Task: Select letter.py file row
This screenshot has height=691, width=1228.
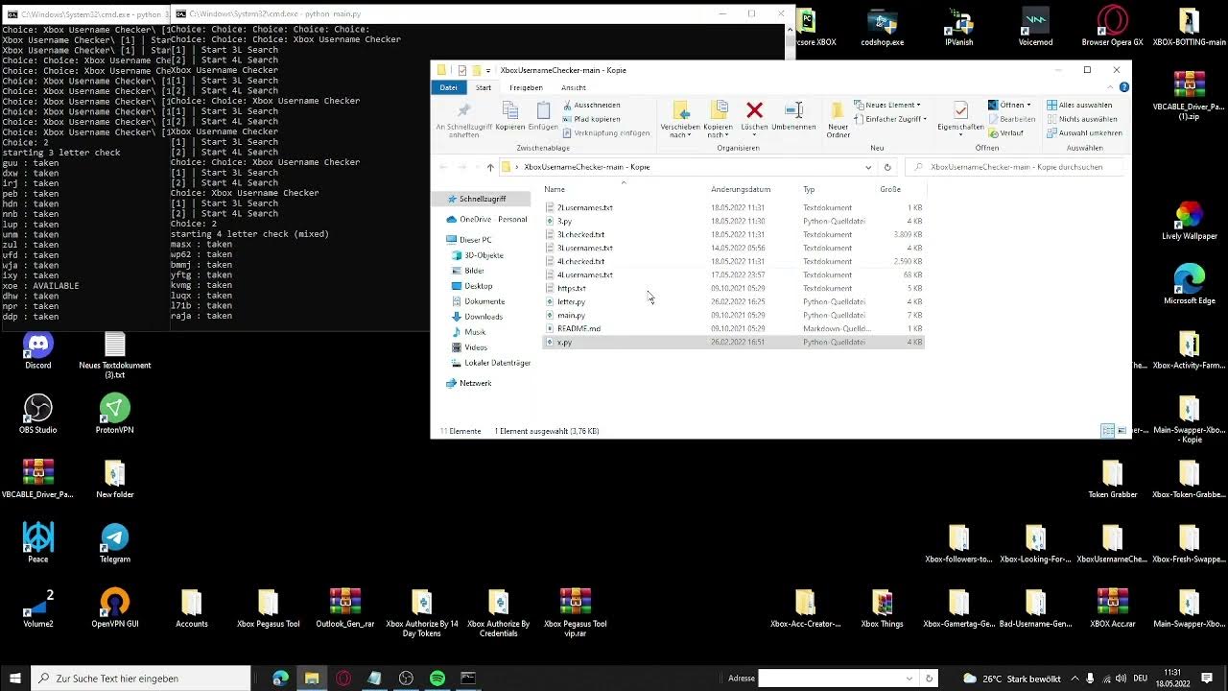Action: [x=734, y=301]
